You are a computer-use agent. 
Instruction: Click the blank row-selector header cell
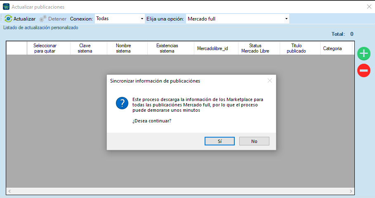[17, 48]
